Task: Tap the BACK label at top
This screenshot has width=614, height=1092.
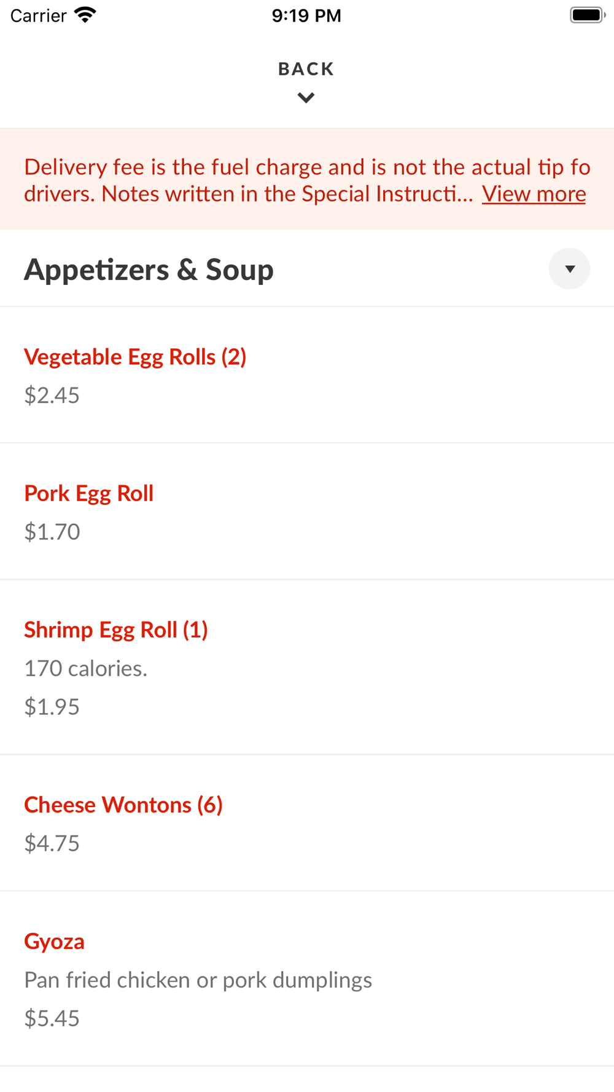Action: pyautogui.click(x=306, y=69)
